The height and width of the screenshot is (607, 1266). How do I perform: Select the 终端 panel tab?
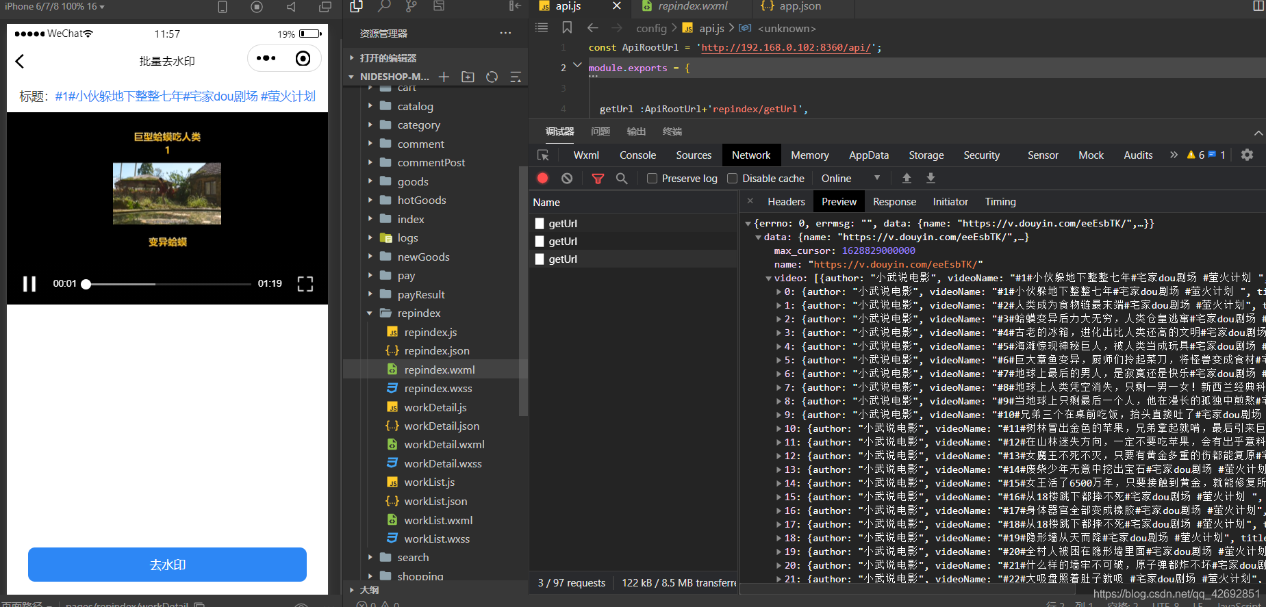pyautogui.click(x=672, y=131)
